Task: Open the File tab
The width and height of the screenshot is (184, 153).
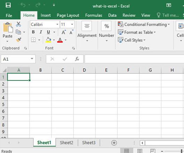Action: (9, 15)
